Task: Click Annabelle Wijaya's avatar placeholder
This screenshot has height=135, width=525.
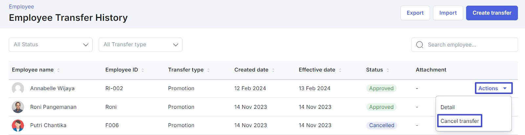Action: (18, 88)
